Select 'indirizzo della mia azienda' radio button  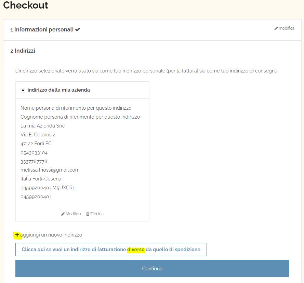tap(23, 90)
